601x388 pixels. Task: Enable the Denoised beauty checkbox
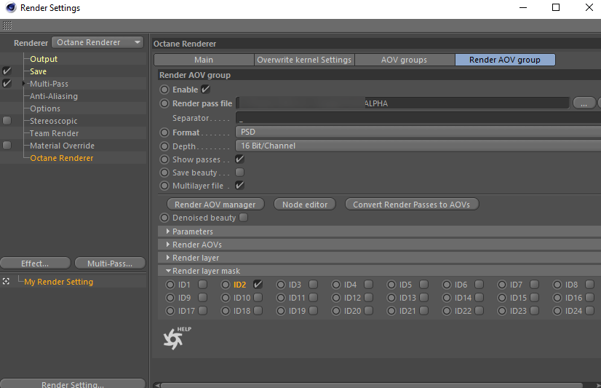tap(244, 218)
